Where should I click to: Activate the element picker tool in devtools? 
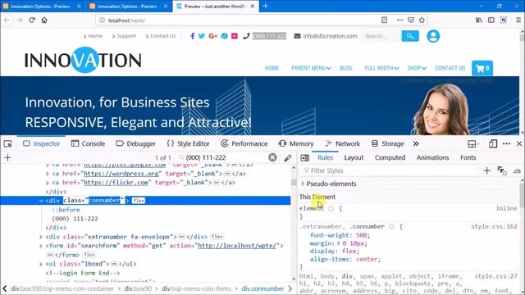7,144
